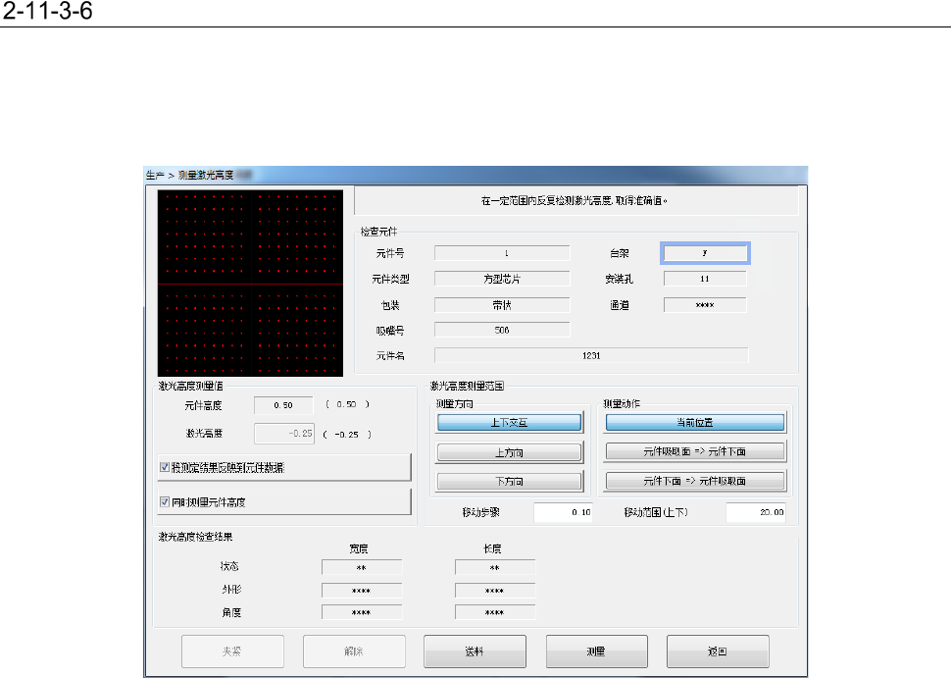Image resolution: width=951 pixels, height=678 pixels.
Task: Choose the 上方向 direction button
Action: (x=509, y=452)
